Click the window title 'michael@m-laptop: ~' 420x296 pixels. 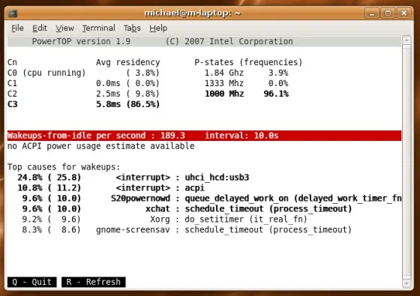point(192,13)
